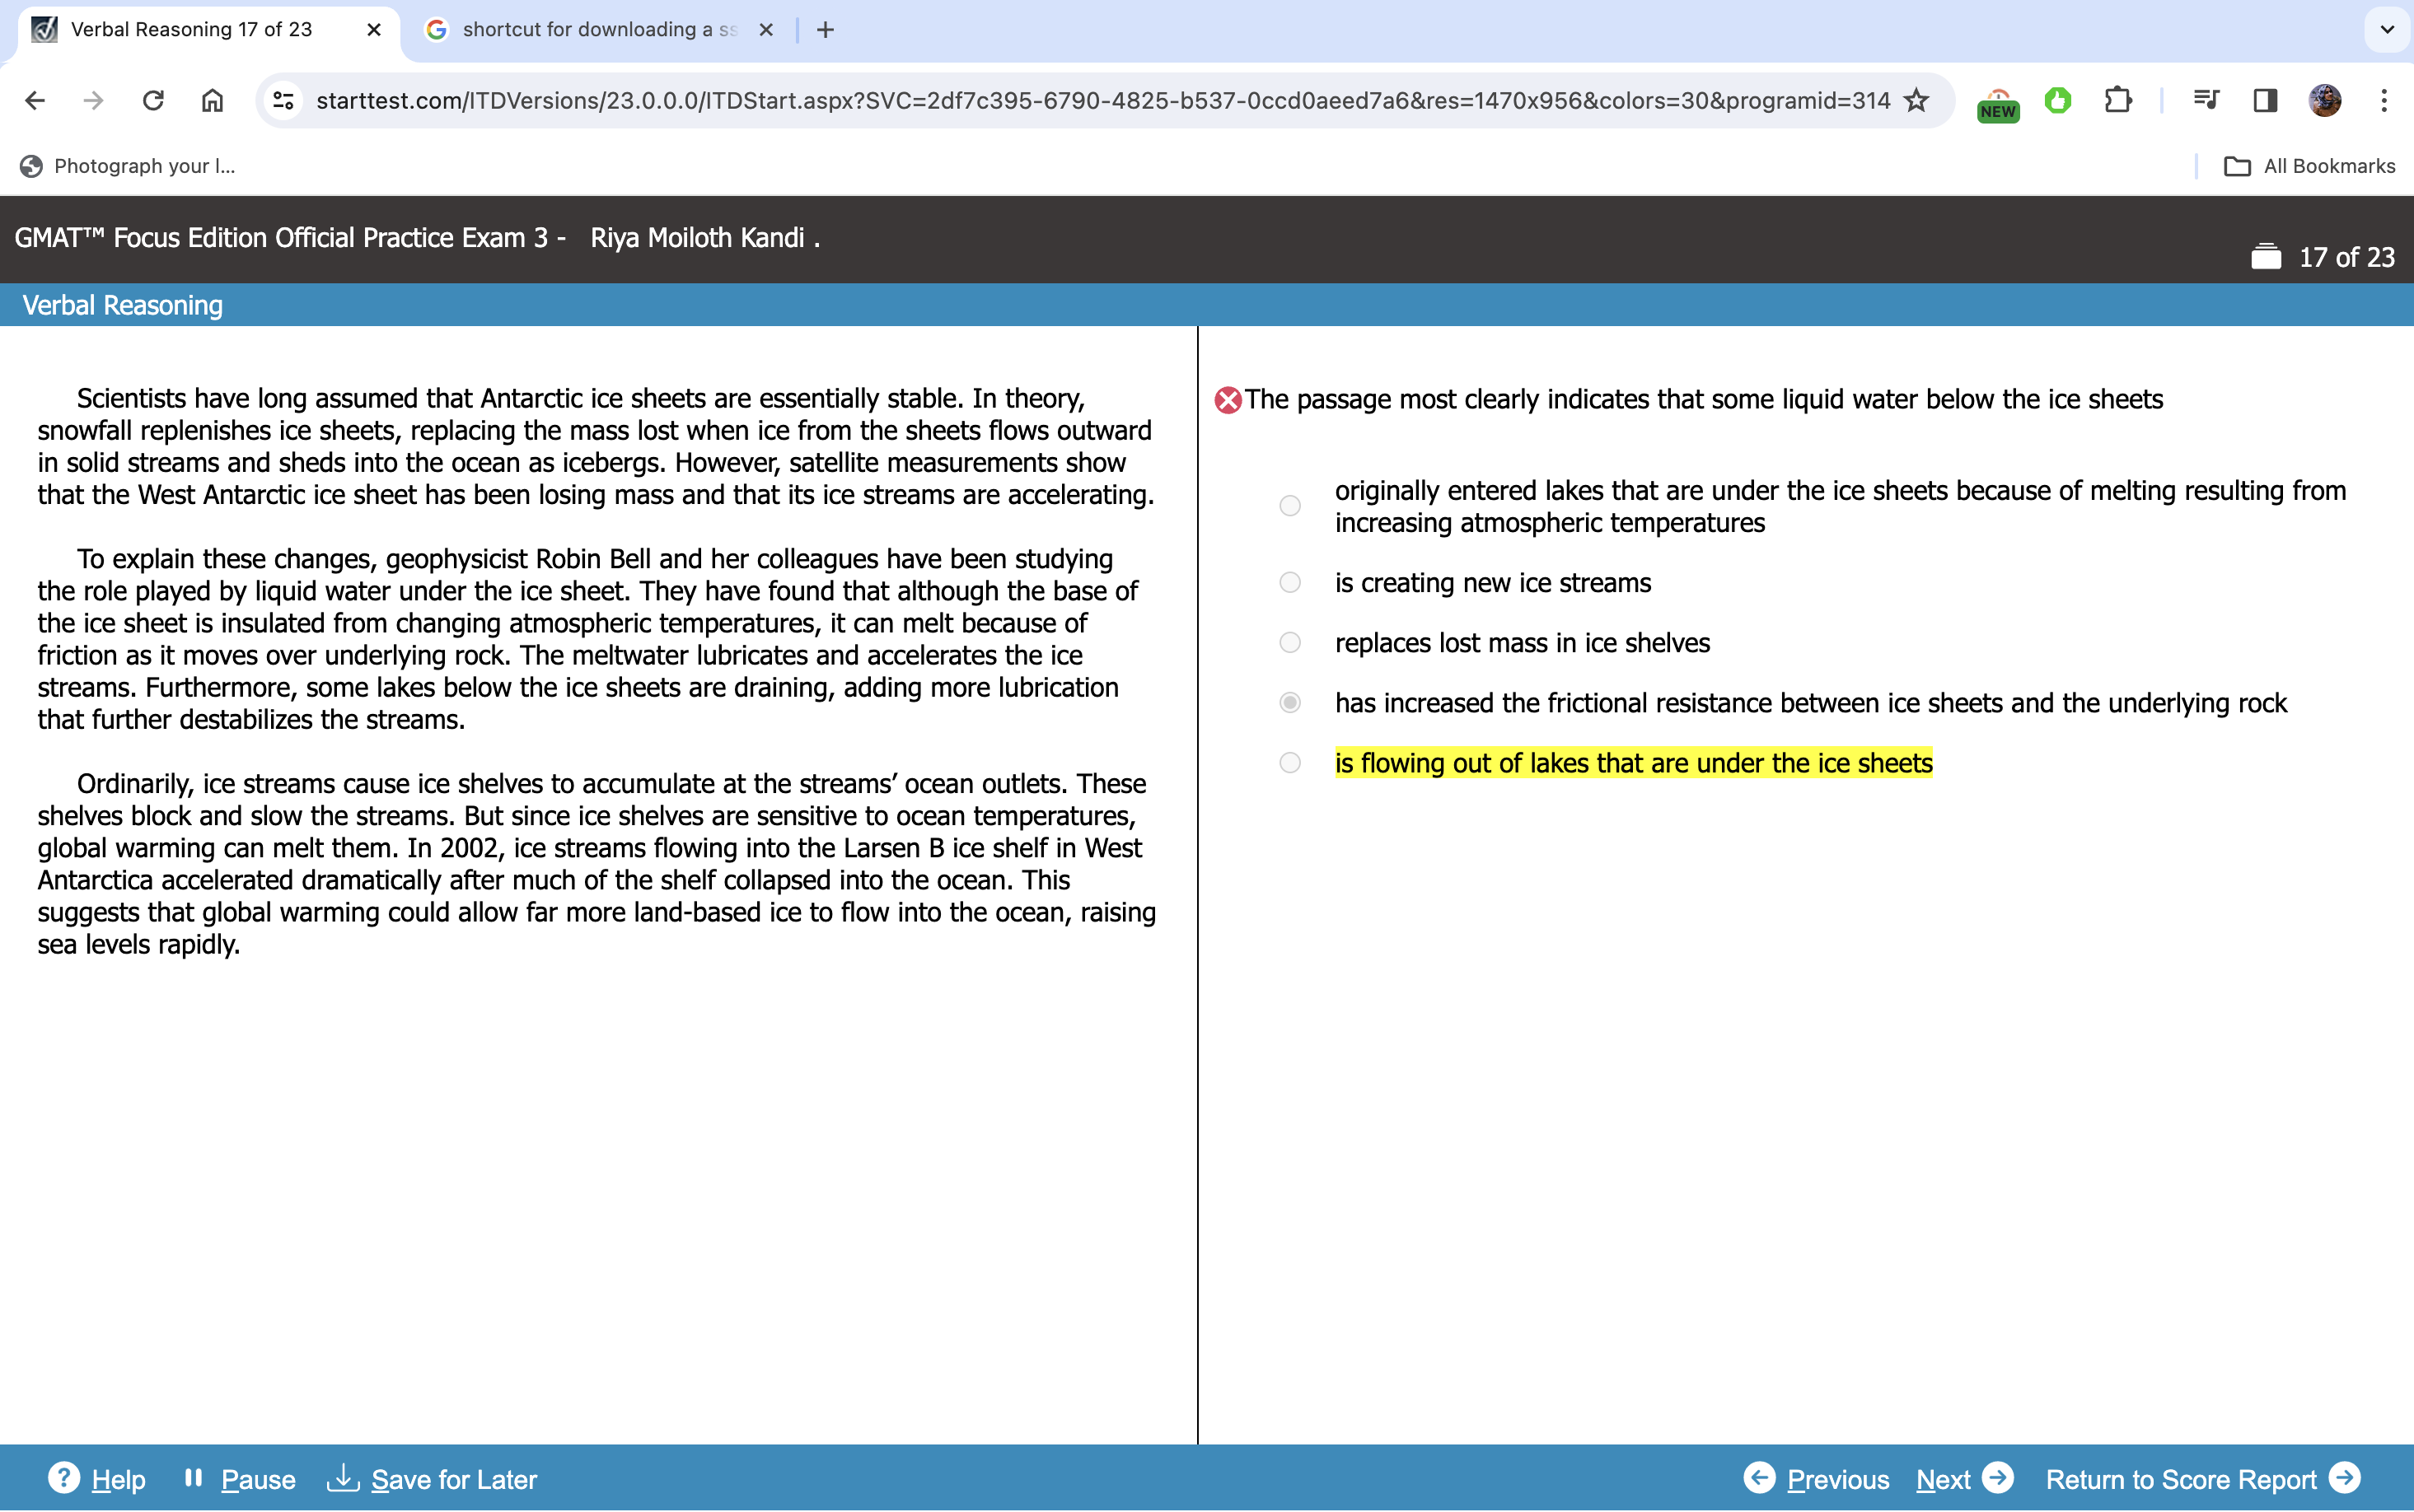Viewport: 2414px width, 1512px height.
Task: Bookmark page with the star icon
Action: pyautogui.click(x=1916, y=100)
